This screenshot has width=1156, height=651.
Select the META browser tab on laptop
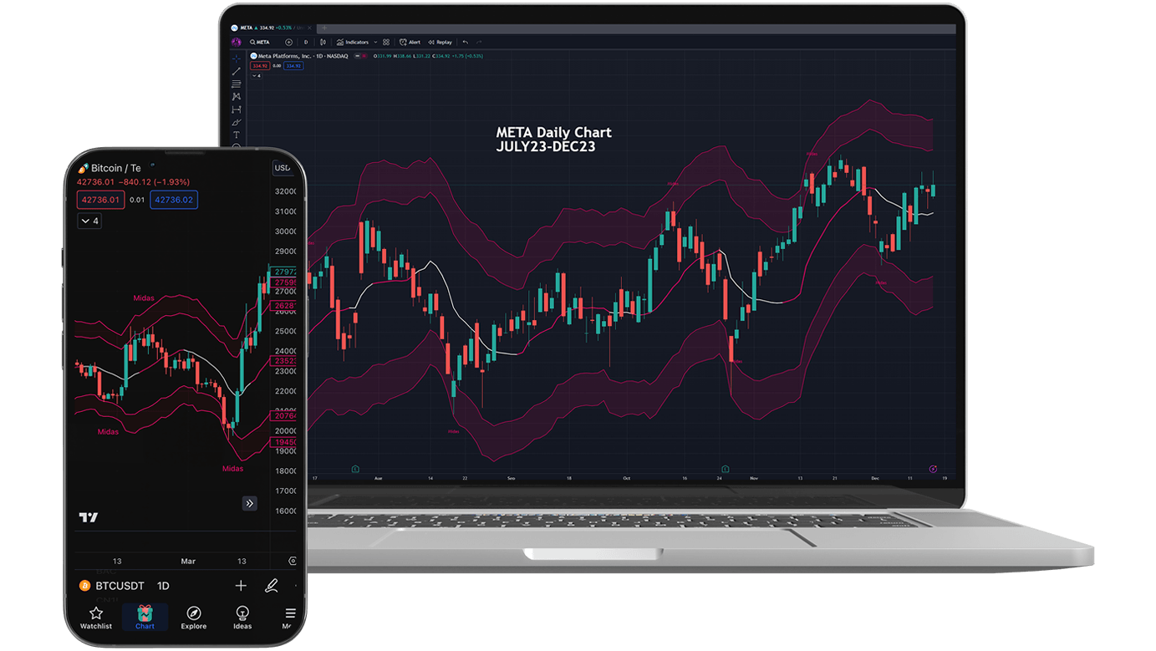click(272, 28)
